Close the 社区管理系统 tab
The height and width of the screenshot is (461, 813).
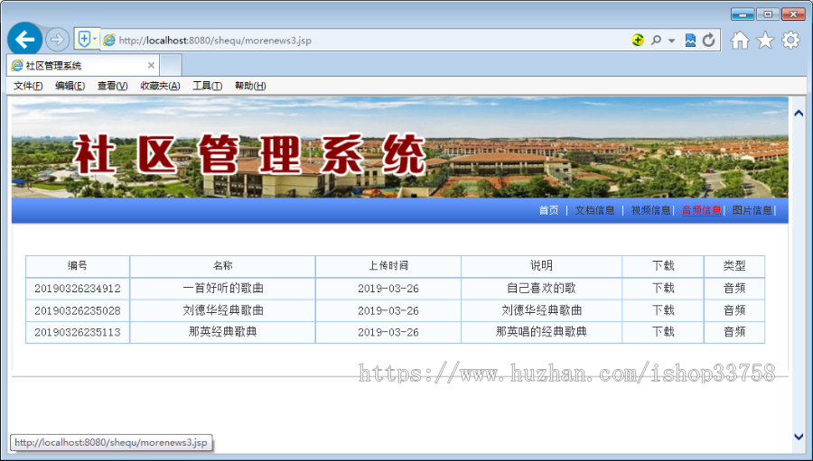click(x=151, y=65)
